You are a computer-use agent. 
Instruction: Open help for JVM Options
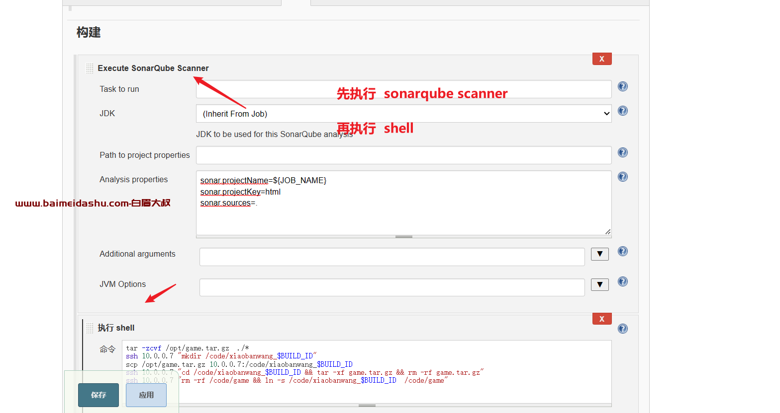tap(622, 281)
